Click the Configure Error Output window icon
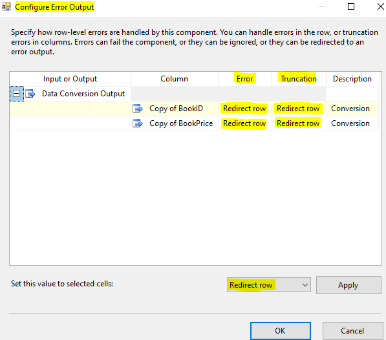386x340 pixels. coord(6,6)
